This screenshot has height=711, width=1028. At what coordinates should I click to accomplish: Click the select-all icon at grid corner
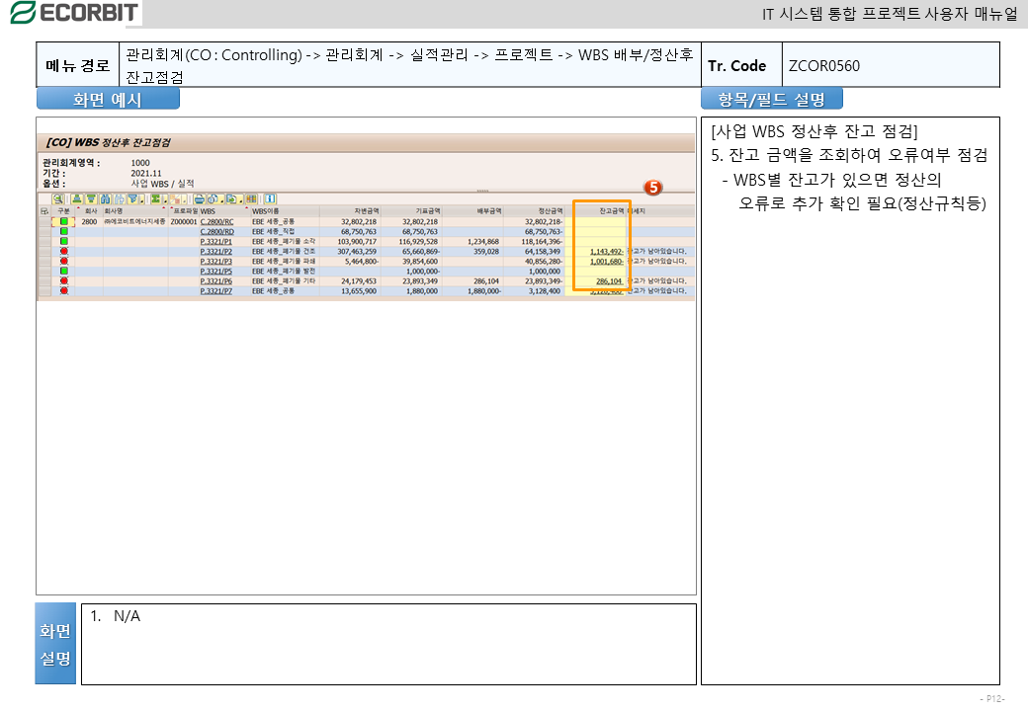pyautogui.click(x=43, y=211)
